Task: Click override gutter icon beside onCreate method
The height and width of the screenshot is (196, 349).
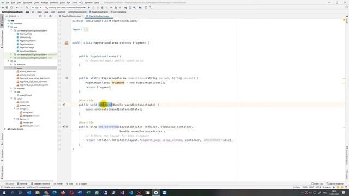Action: (64, 105)
